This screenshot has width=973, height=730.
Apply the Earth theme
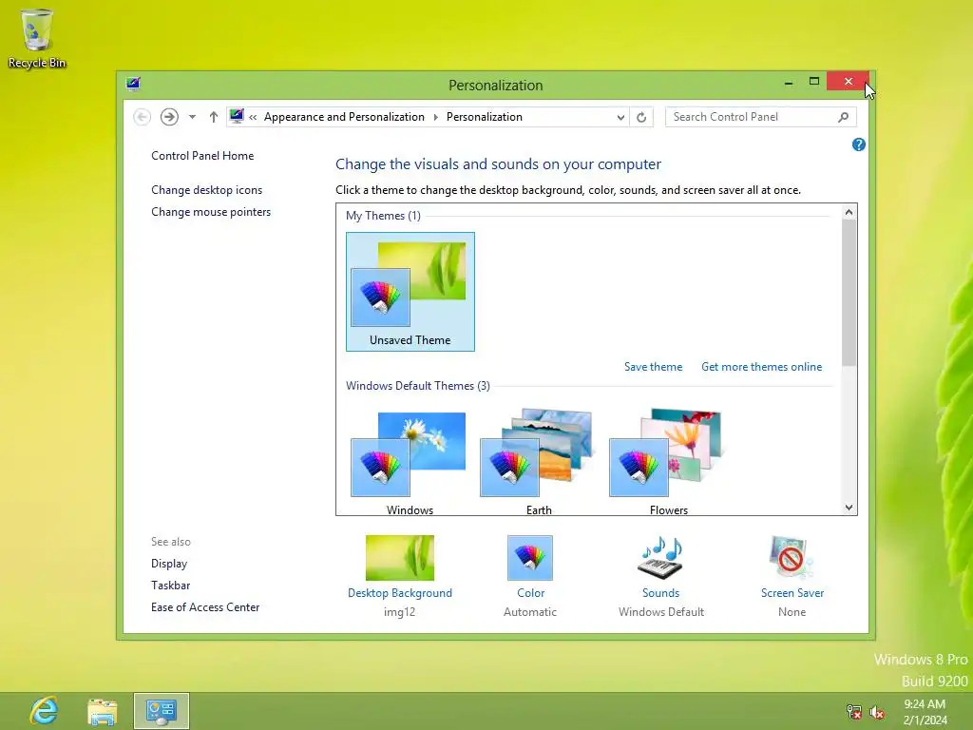click(x=539, y=461)
